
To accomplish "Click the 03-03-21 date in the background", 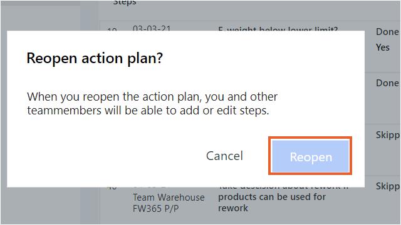I will point(152,28).
